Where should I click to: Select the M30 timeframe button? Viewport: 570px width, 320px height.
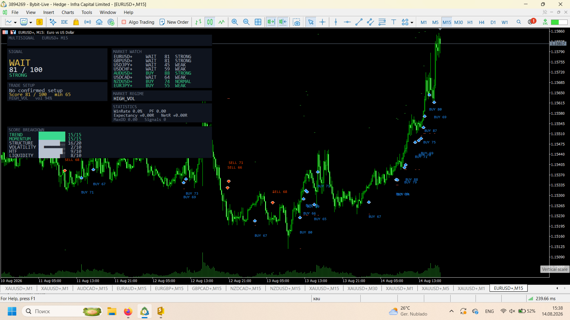(x=458, y=22)
